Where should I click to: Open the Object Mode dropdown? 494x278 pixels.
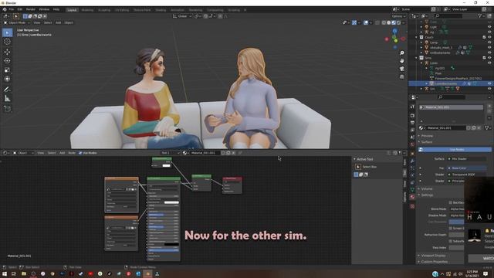pos(17,22)
